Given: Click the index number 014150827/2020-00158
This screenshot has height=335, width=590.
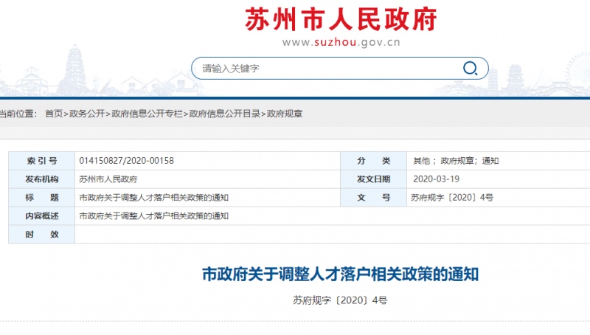Looking at the screenshot, I should (x=126, y=161).
